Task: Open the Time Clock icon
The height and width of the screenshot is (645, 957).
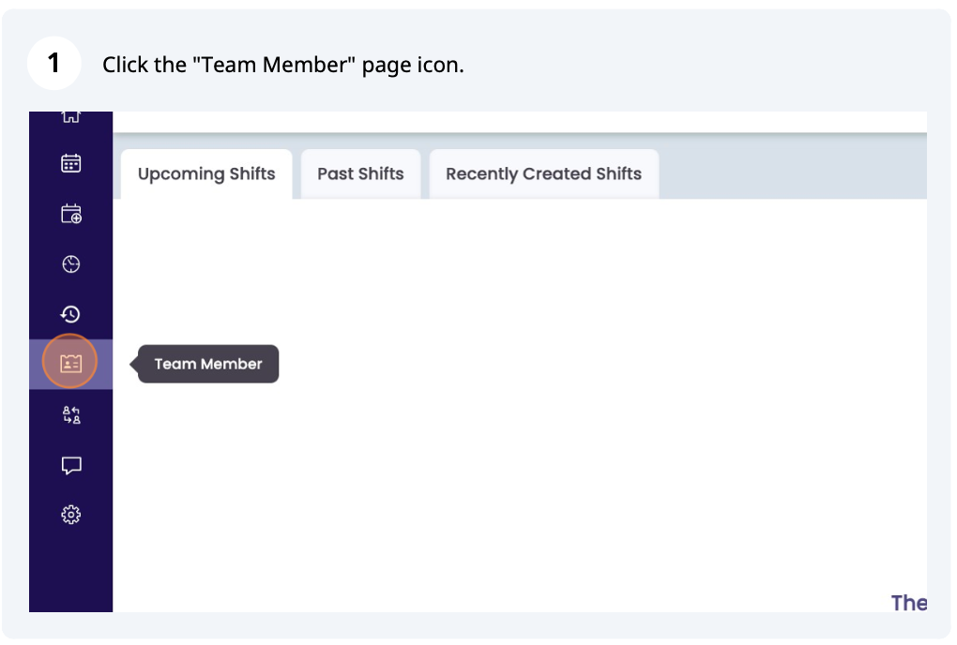Action: 71,263
